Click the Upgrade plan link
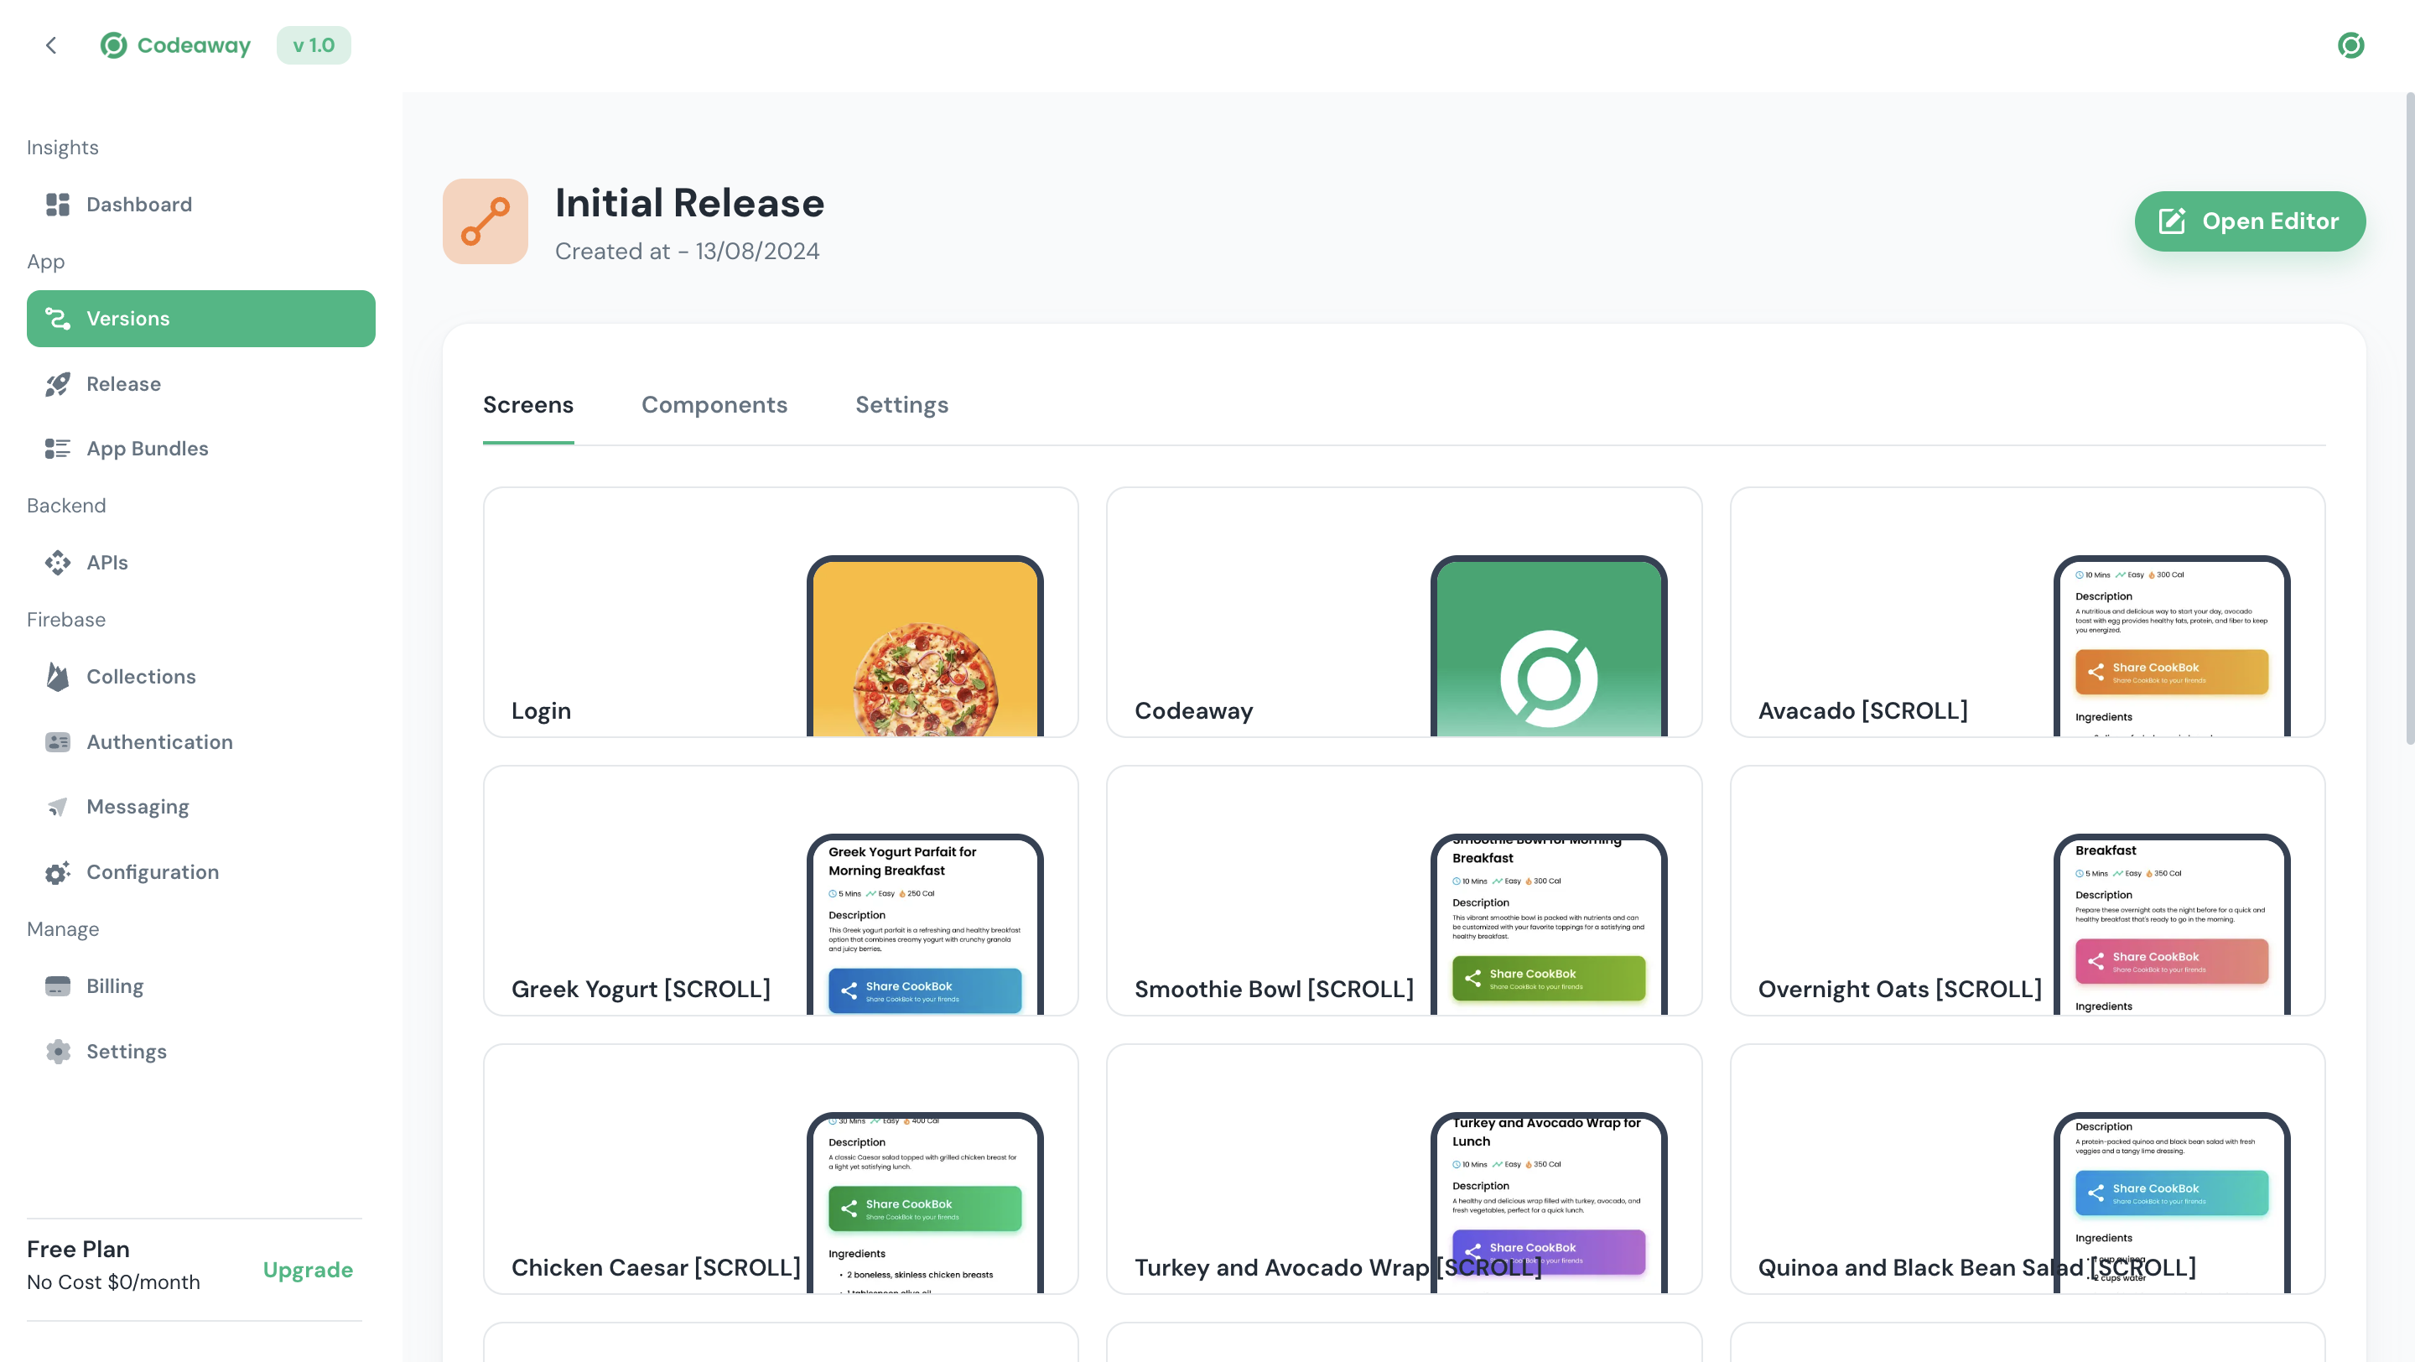The width and height of the screenshot is (2415, 1362). [x=308, y=1270]
